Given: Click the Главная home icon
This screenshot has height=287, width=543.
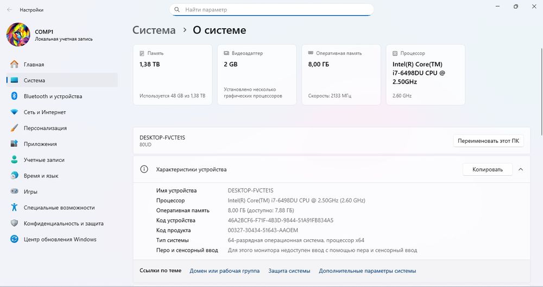Looking at the screenshot, I should coord(14,64).
